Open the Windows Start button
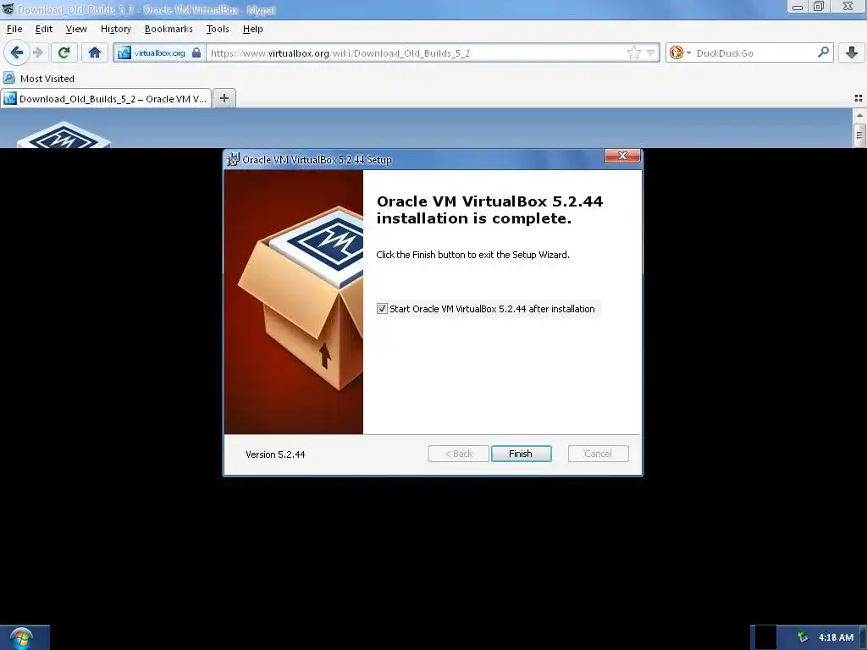This screenshot has width=867, height=650. 21,639
